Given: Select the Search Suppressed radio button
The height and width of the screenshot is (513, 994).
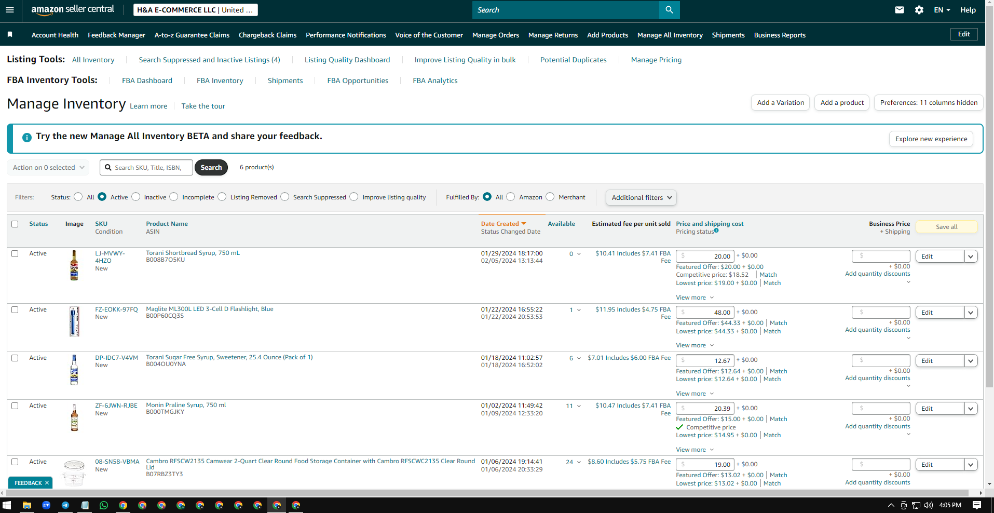Looking at the screenshot, I should coord(285,197).
